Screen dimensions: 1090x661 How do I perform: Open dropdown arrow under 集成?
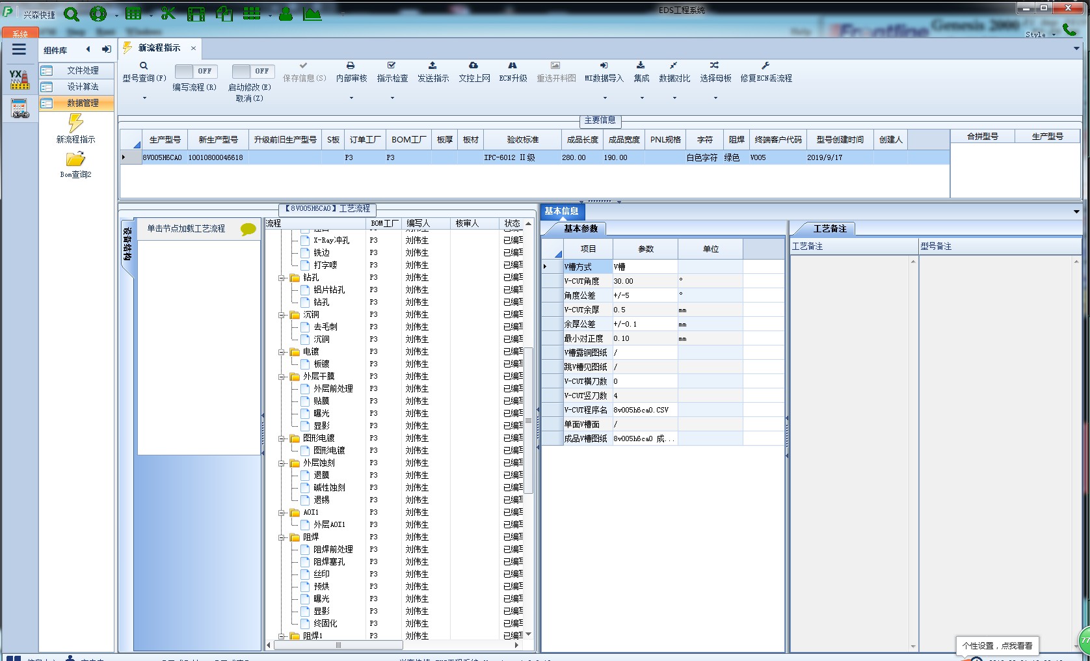642,98
